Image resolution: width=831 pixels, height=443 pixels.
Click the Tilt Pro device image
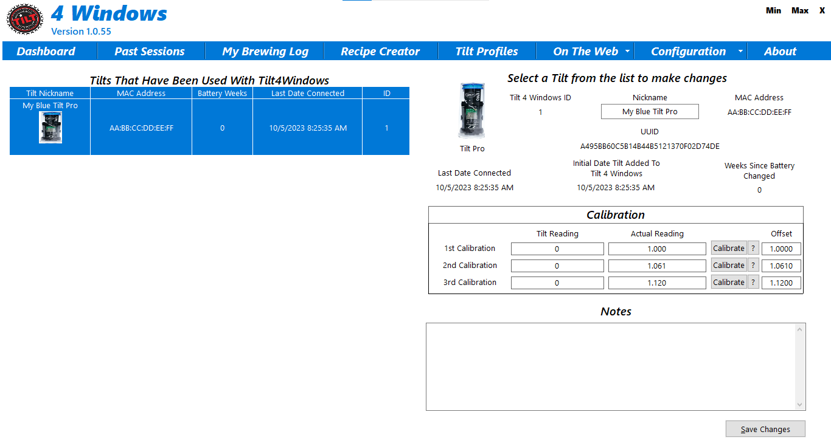point(471,110)
